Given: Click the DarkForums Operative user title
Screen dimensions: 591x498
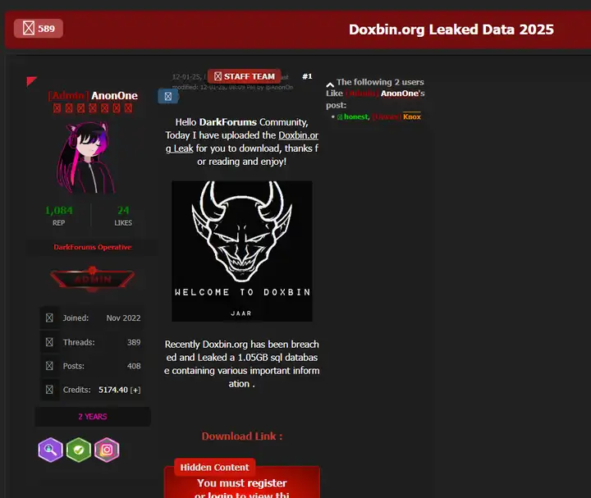Looking at the screenshot, I should 92,247.
